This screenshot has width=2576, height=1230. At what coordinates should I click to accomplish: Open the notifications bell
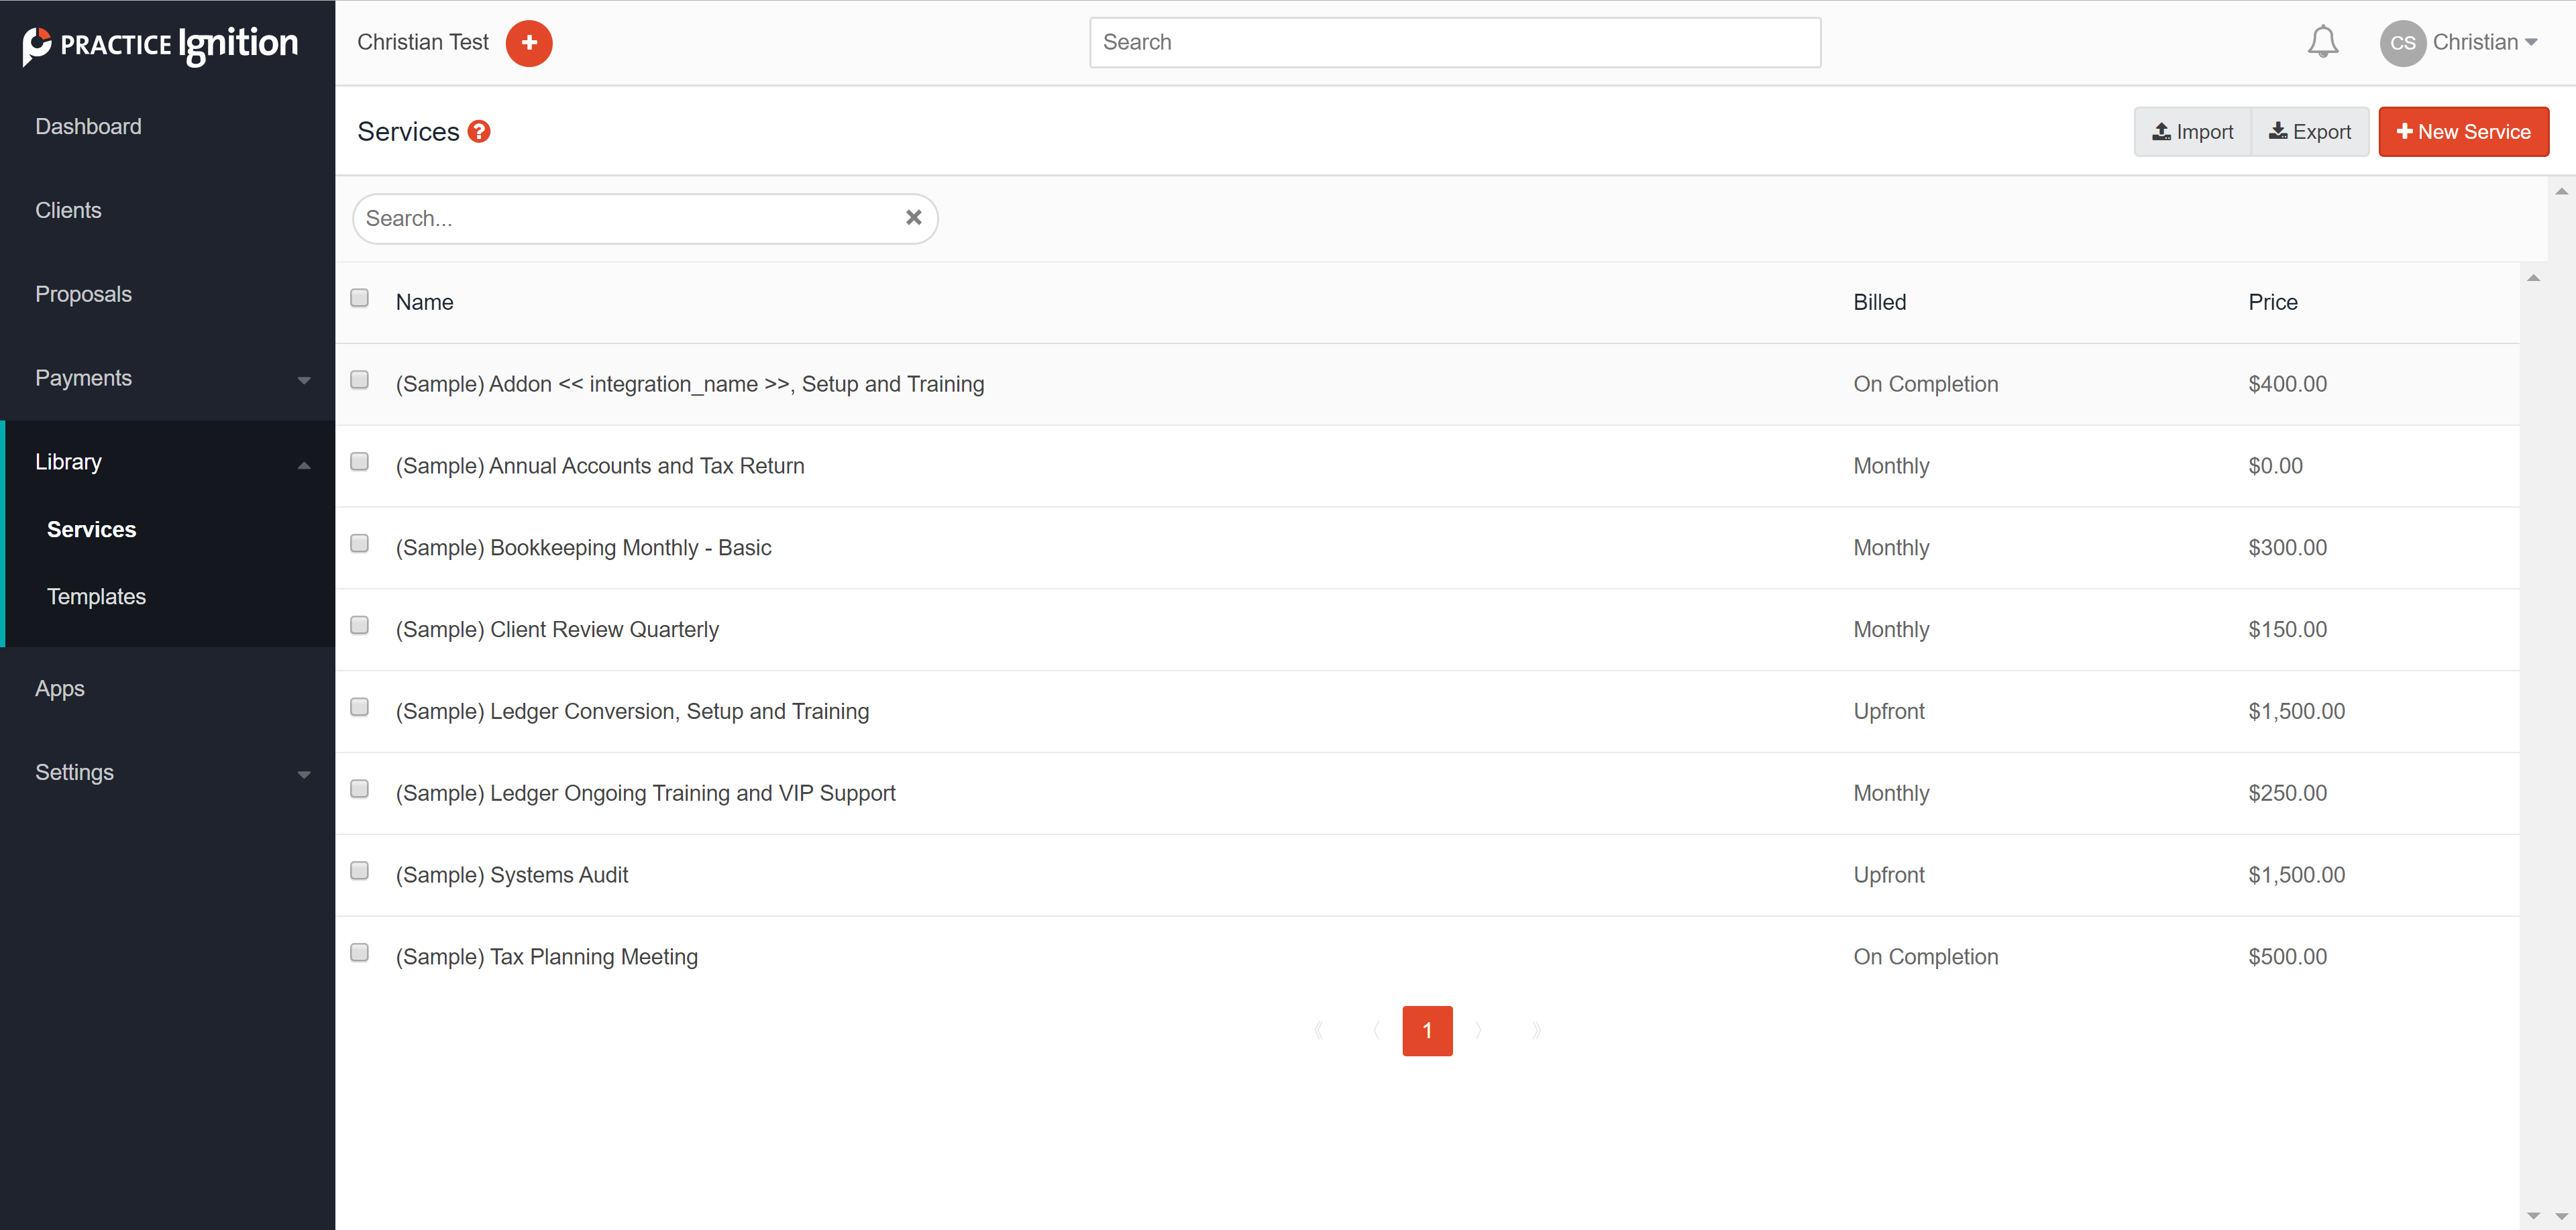click(2322, 42)
